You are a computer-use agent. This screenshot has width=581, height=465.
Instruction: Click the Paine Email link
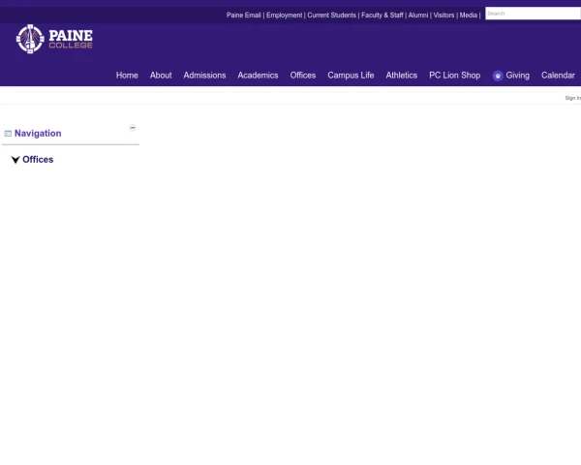pyautogui.click(x=244, y=15)
